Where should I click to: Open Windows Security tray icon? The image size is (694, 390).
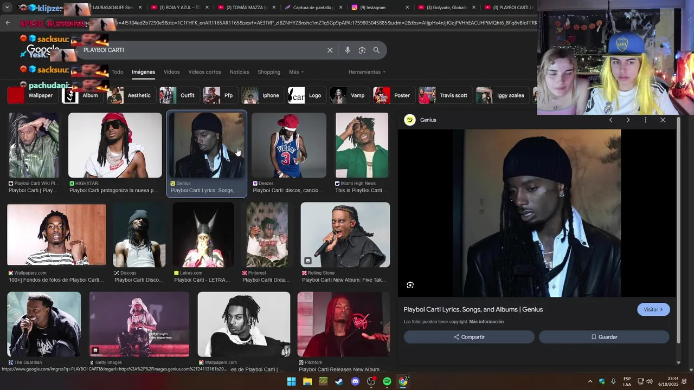tap(602, 381)
